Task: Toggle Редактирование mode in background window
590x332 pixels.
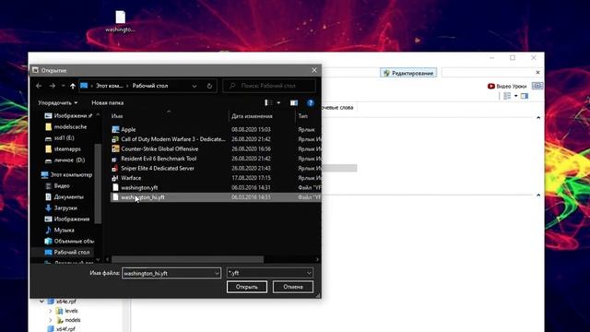Action: coord(408,73)
